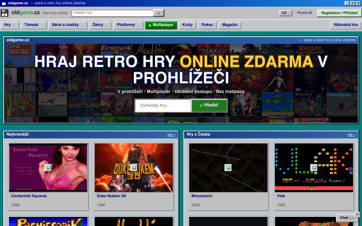Click the Hry z Česka panel heading
The width and height of the screenshot is (362, 226).
click(x=198, y=134)
